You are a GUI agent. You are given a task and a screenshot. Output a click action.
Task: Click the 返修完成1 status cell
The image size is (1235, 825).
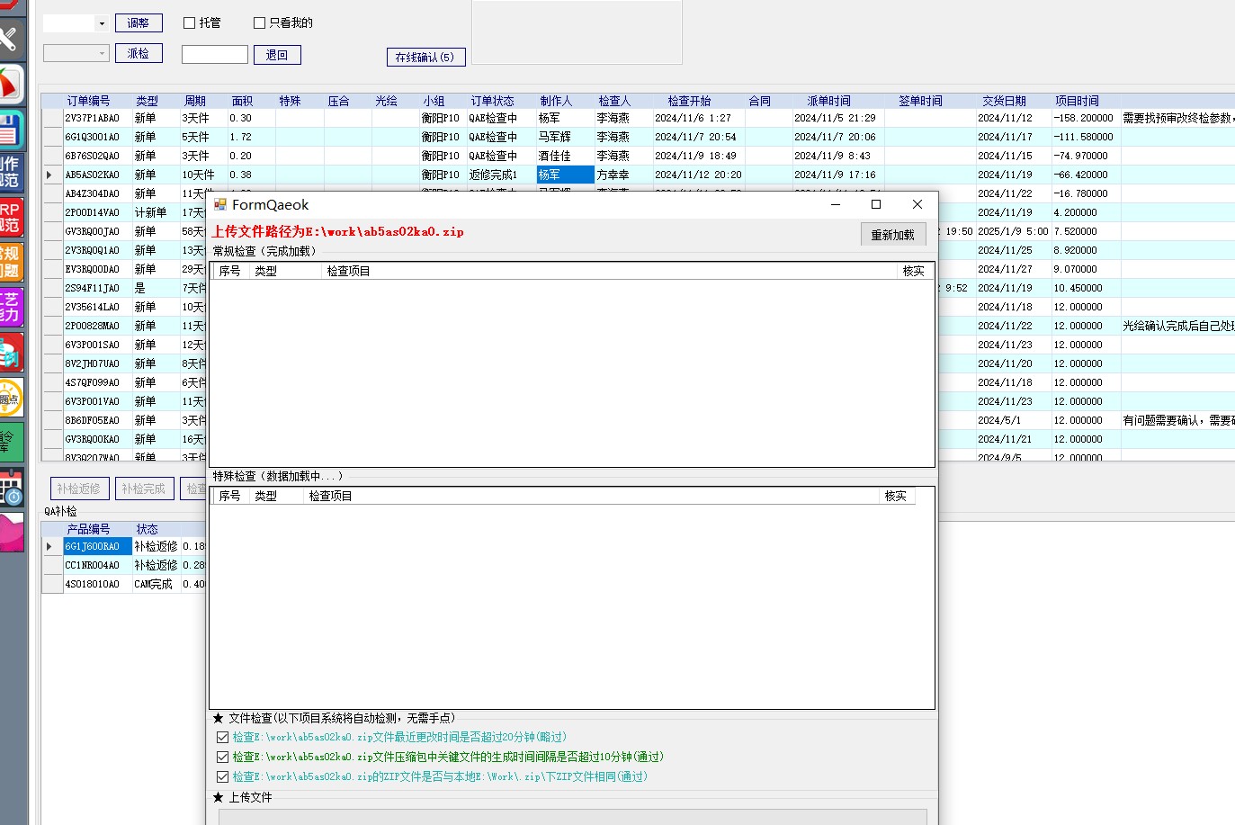pyautogui.click(x=501, y=175)
